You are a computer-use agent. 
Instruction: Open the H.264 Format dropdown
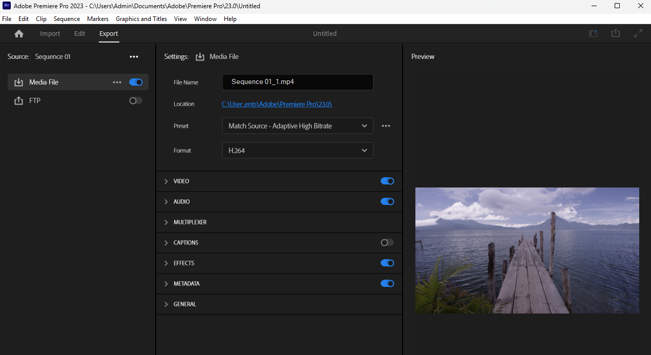click(297, 151)
